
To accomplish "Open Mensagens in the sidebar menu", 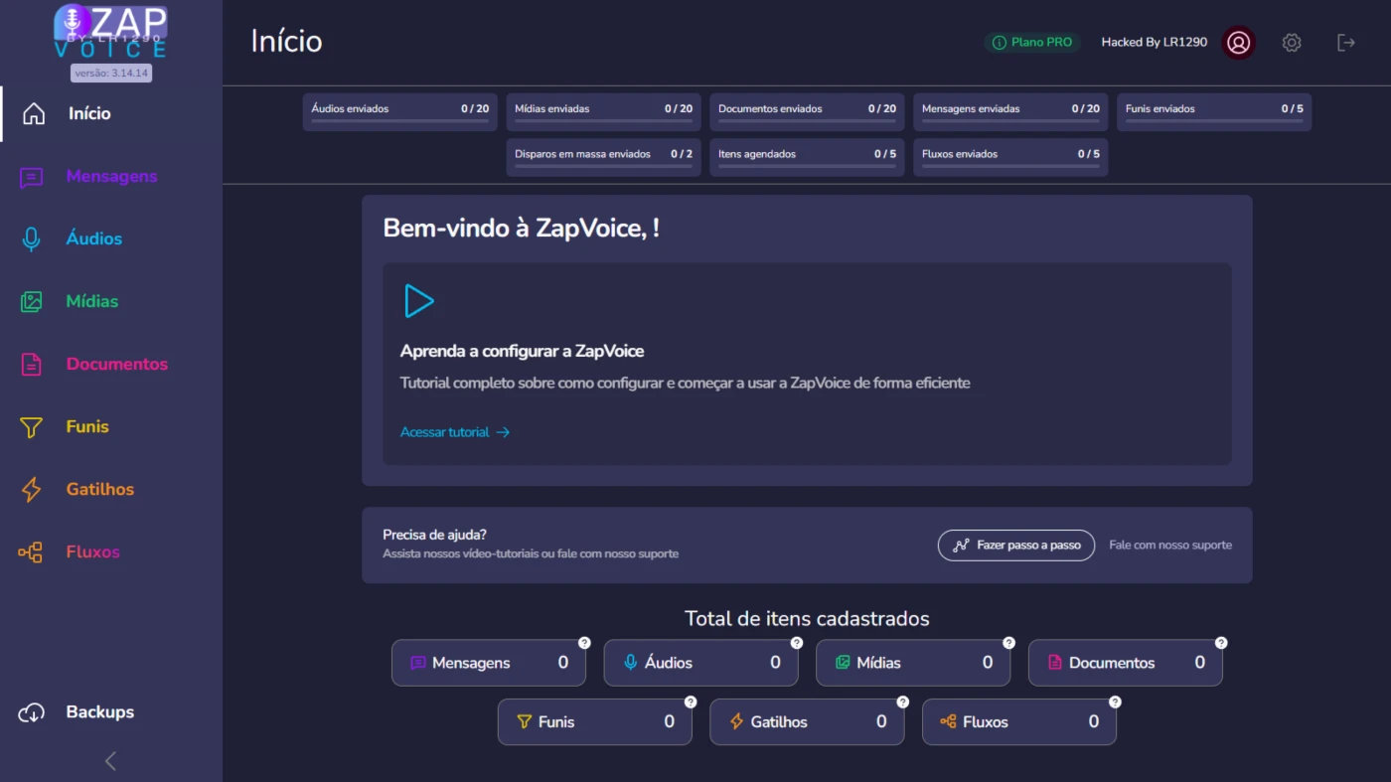I will point(111,176).
